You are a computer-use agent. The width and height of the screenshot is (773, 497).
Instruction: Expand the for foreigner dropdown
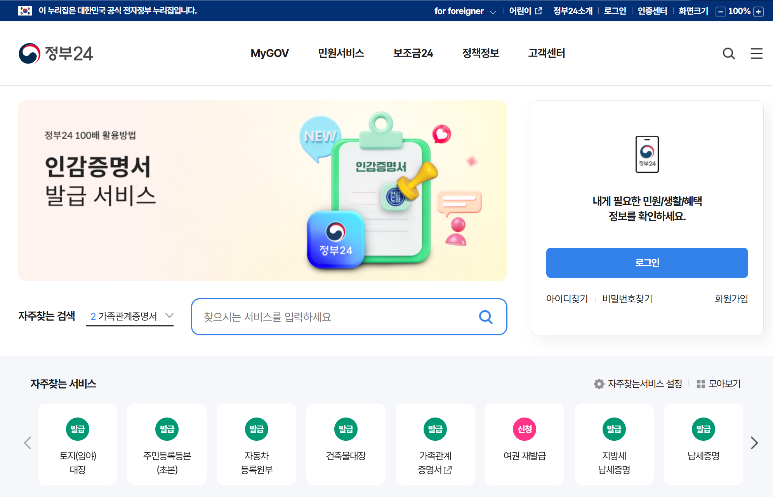465,11
